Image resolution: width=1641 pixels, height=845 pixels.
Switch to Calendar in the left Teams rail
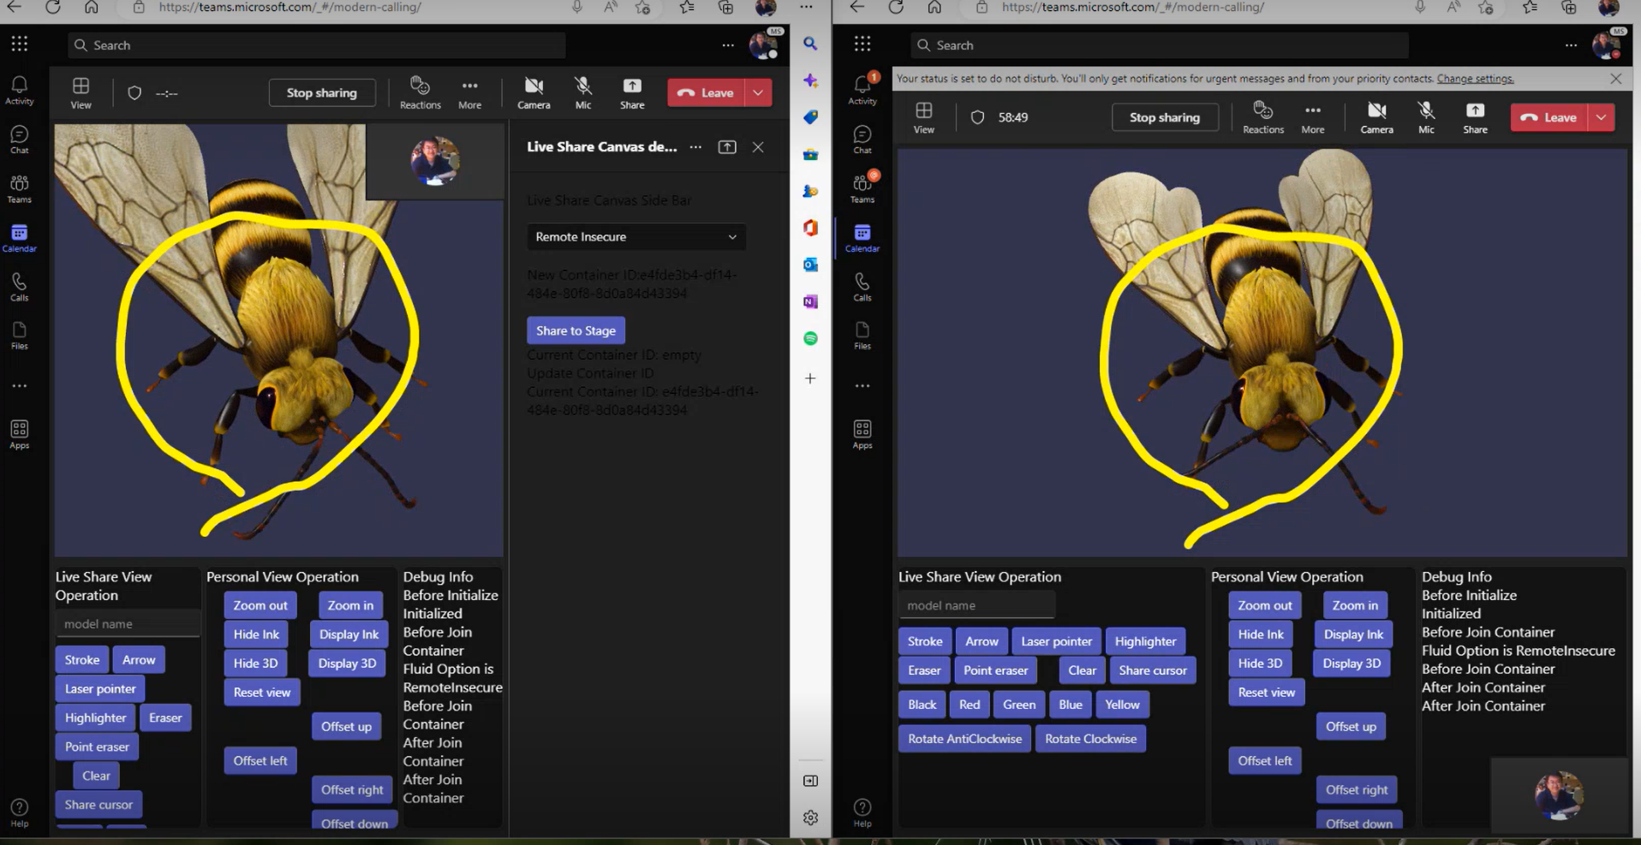click(x=19, y=237)
